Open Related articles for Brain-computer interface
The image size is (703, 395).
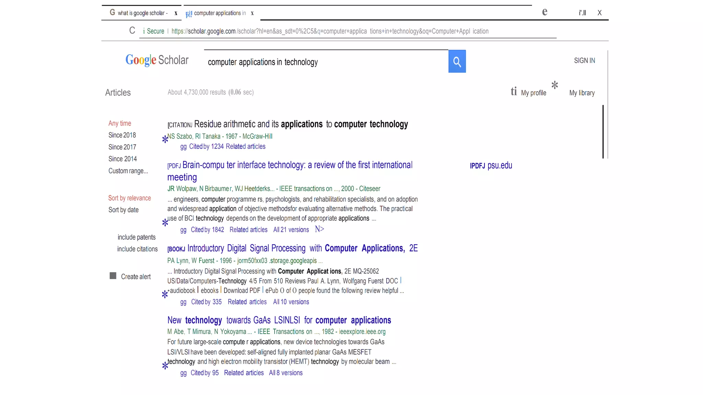point(249,230)
